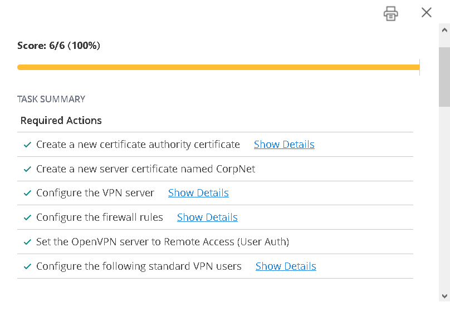Click the checkmark next to Configure the VPN server
Image resolution: width=450 pixels, height=332 pixels.
[27, 194]
